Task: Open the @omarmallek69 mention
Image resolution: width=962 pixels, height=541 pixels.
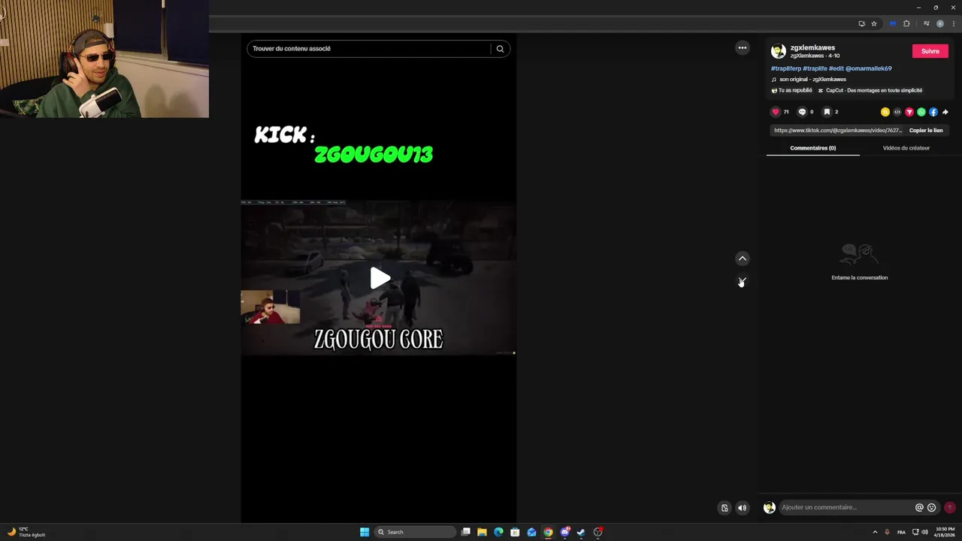Action: (x=869, y=68)
